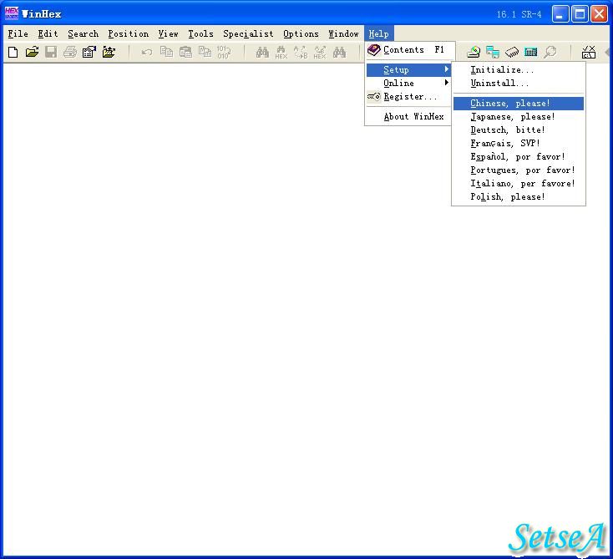This screenshot has width=613, height=559.
Task: Click the Print icon in toolbar
Action: [70, 52]
